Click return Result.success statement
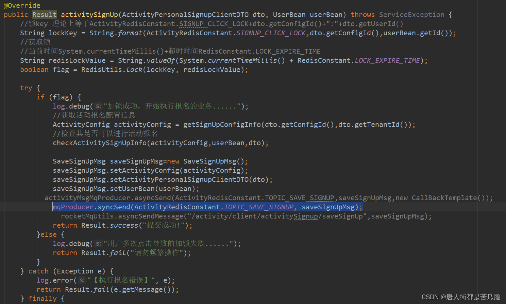 (123, 225)
